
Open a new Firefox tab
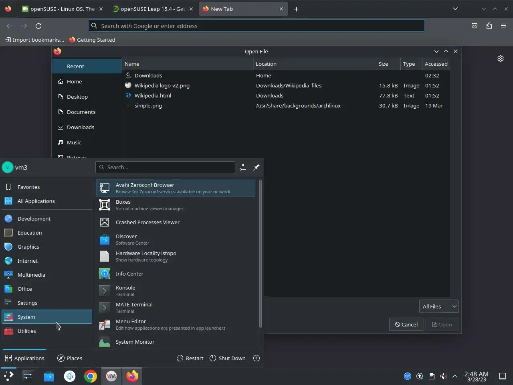coord(296,9)
